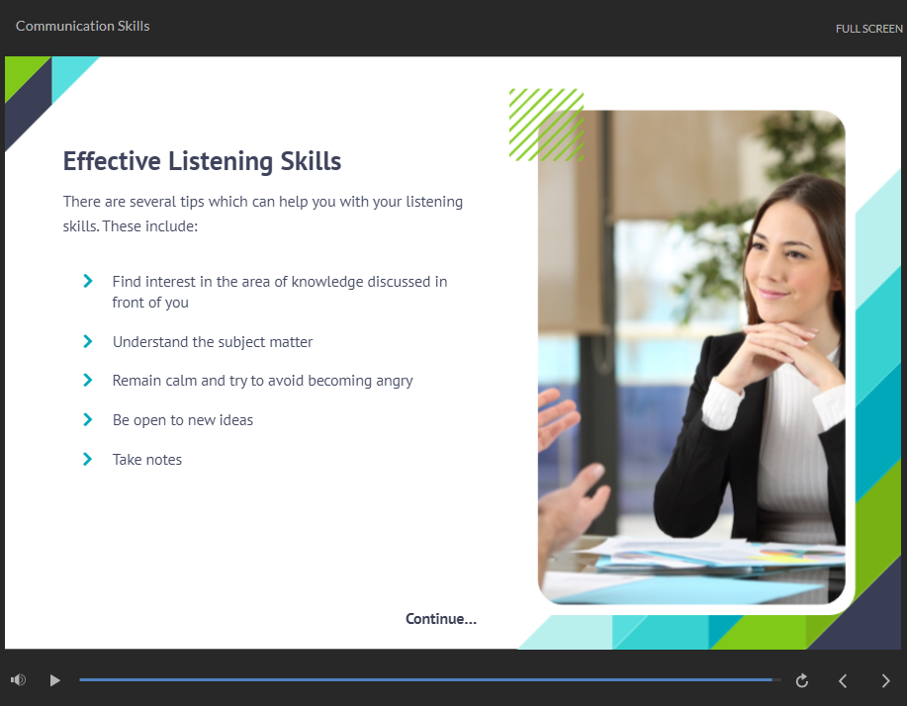Click the Effective Listening Skills heading
The image size is (907, 706).
pyautogui.click(x=202, y=161)
